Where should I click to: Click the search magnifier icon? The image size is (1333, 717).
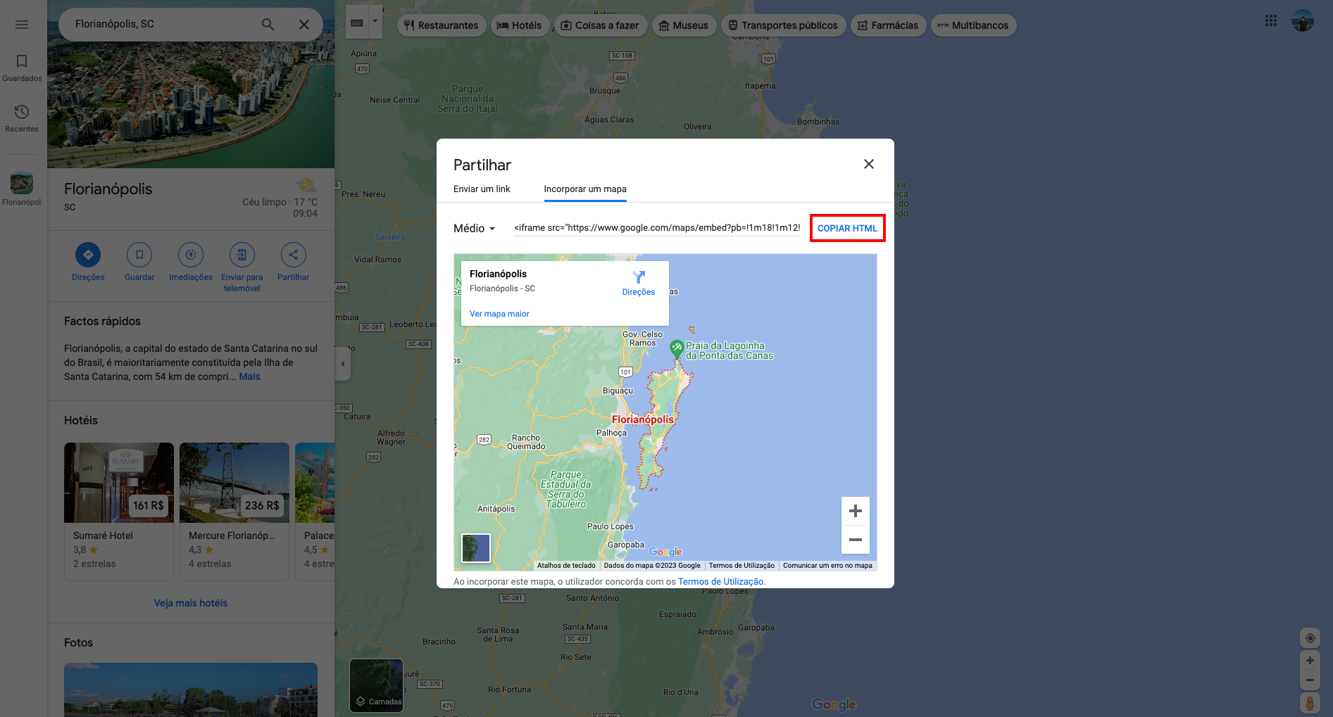pyautogui.click(x=268, y=24)
